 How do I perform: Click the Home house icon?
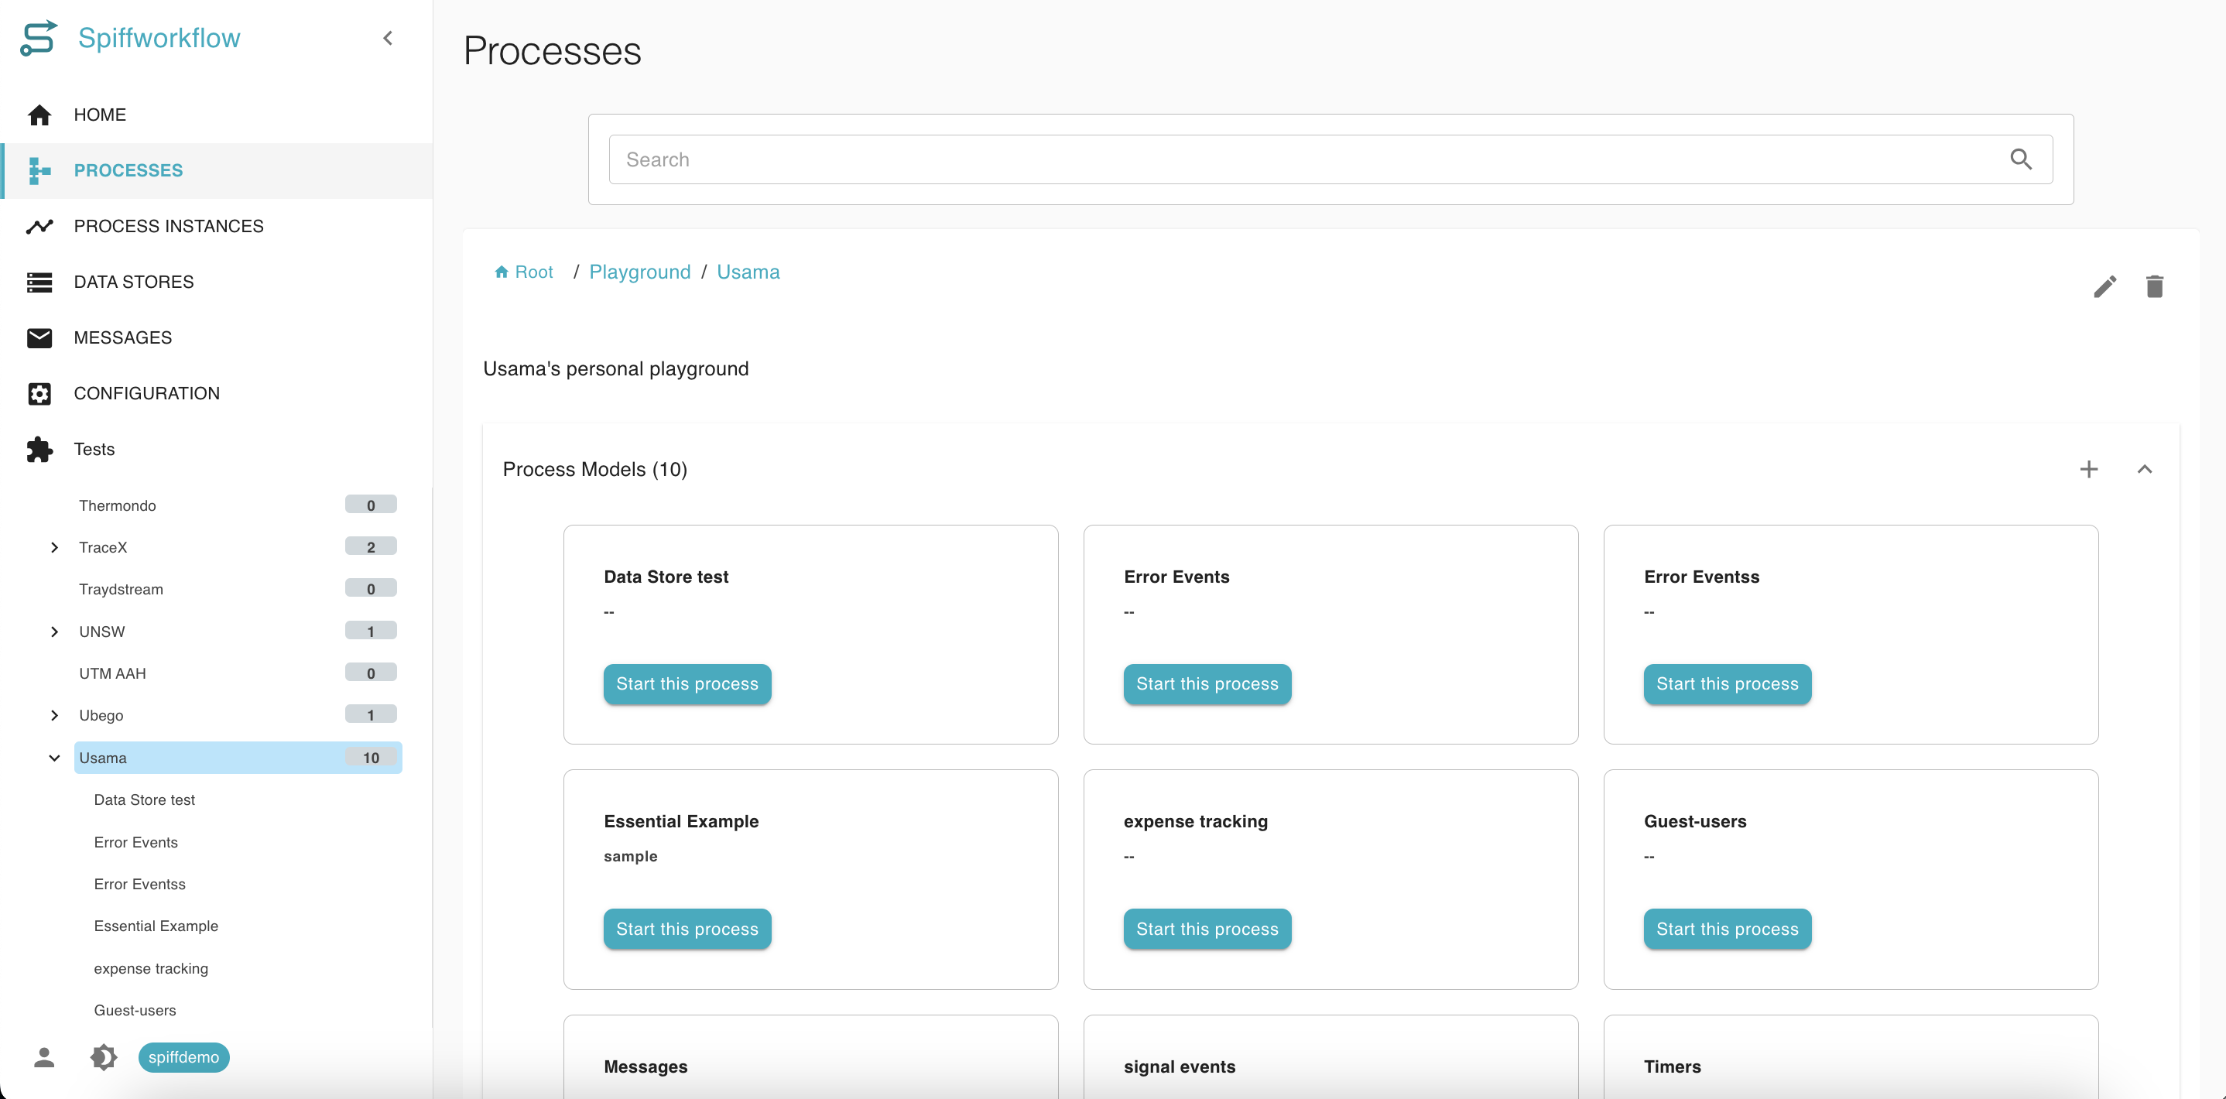point(39,115)
